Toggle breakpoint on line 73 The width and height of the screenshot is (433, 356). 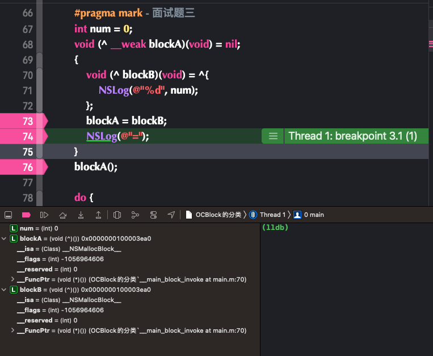pyautogui.click(x=24, y=121)
